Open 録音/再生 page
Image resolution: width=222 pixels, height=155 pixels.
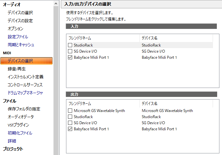(17, 69)
